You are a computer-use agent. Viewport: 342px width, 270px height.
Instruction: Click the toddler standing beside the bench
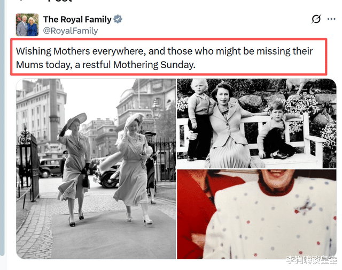pos(199,120)
